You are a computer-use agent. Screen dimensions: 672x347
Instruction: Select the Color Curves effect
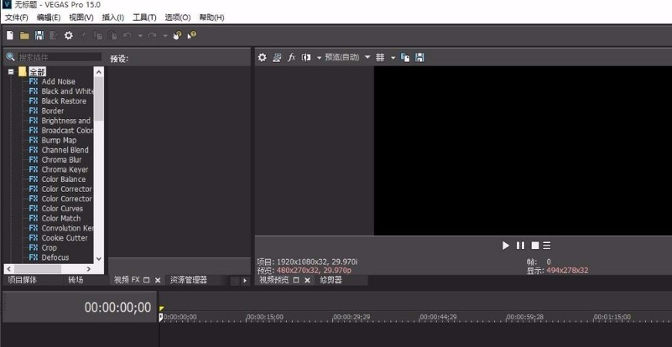coord(62,208)
